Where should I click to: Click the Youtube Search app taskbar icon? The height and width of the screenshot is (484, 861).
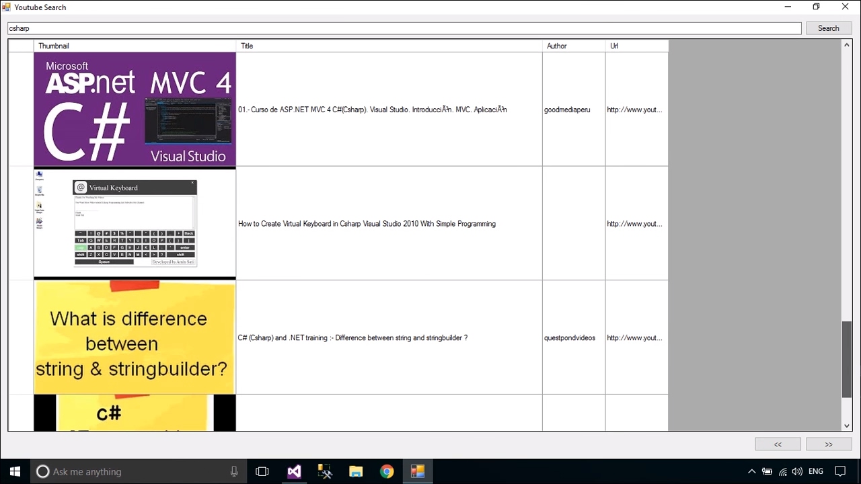[418, 471]
